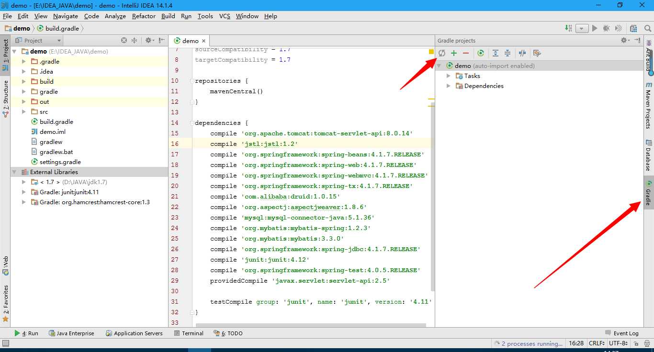Expand the .idea folder

click(x=24, y=71)
